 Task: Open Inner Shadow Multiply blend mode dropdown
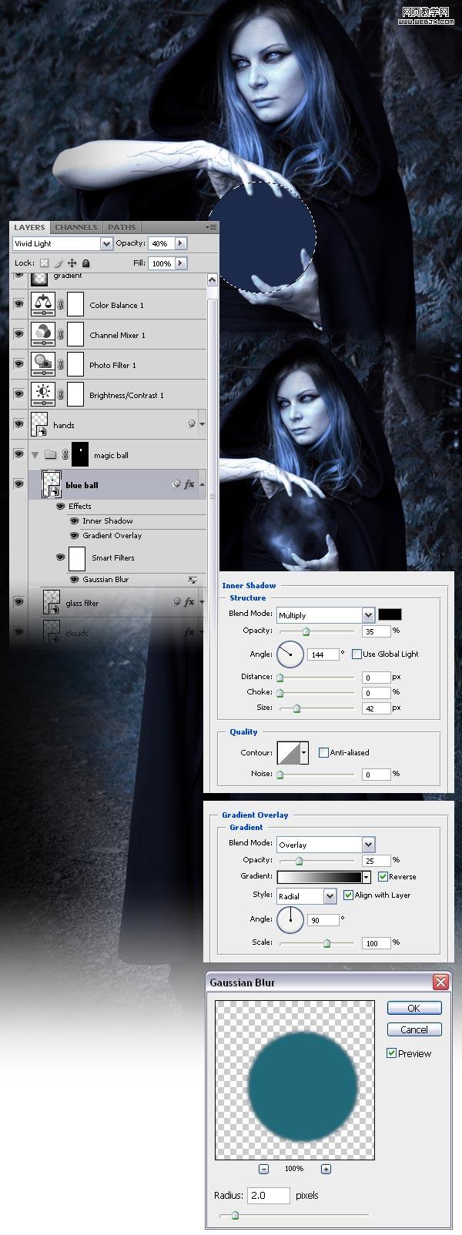(x=368, y=615)
